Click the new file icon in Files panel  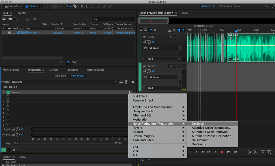[x=15, y=19]
